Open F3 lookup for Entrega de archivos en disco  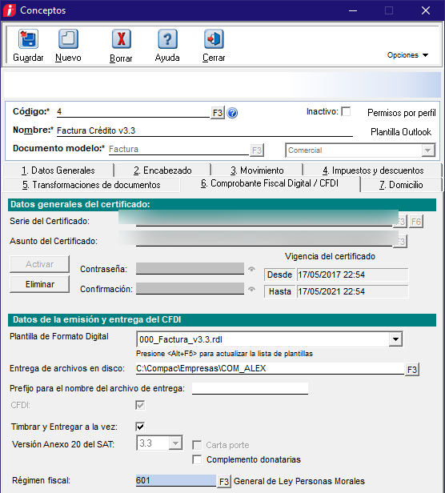click(x=412, y=370)
